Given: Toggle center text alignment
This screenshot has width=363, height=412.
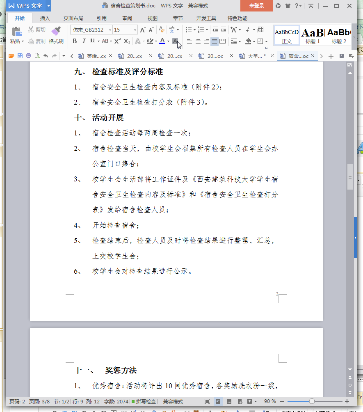Looking at the screenshot, I should coord(198,41).
